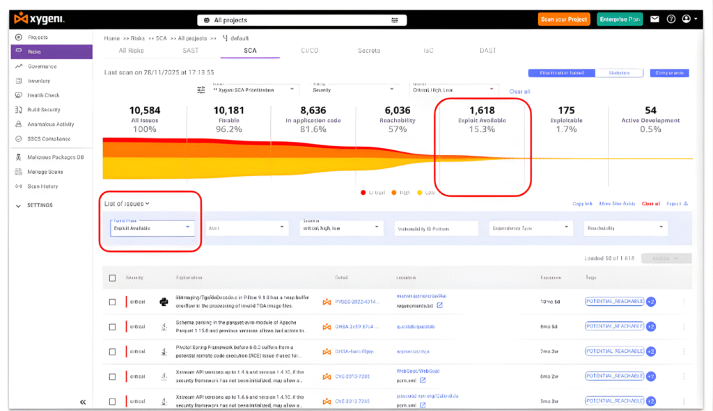Click Scan your Project button

(564, 19)
